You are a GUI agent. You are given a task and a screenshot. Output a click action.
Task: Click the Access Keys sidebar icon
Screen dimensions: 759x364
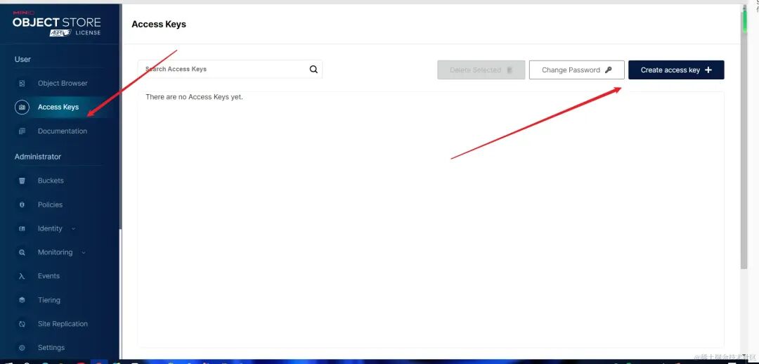[22, 107]
